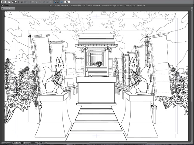Screen dimensions: 194x145
Task: Save the current canvas
Action: click(x=16, y=2)
